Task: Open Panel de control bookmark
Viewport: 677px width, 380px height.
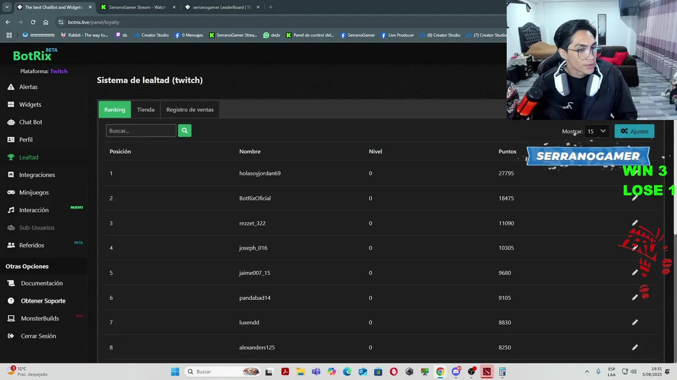Action: click(310, 35)
